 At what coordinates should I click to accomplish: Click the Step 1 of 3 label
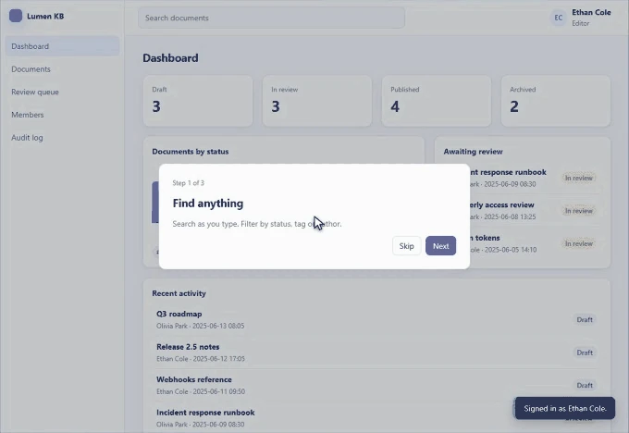pyautogui.click(x=188, y=183)
